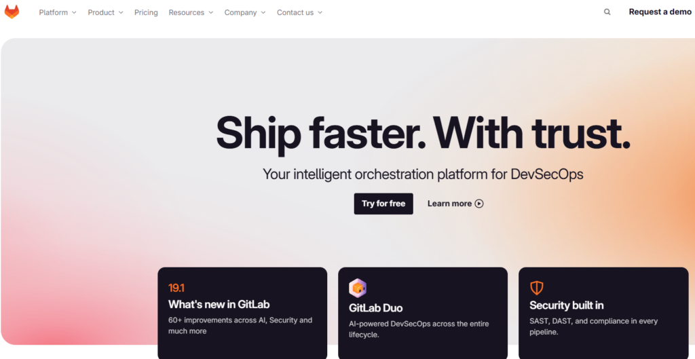Open the Security built in card
This screenshot has height=359, width=695.
click(x=603, y=313)
